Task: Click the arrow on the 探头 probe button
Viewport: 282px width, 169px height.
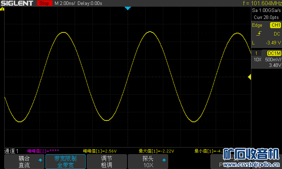Action: click(x=164, y=160)
